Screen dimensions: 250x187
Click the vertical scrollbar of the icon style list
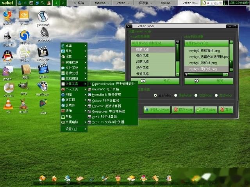point(178,58)
